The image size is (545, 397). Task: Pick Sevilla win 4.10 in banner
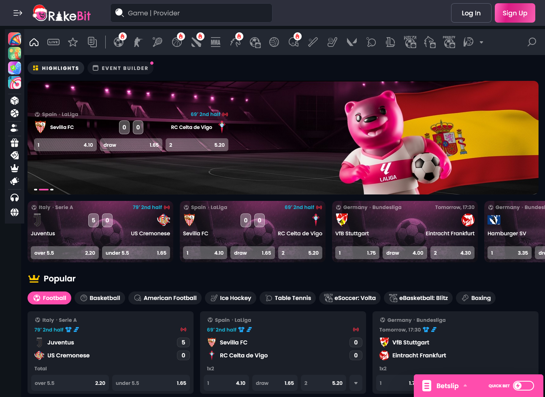coord(65,145)
